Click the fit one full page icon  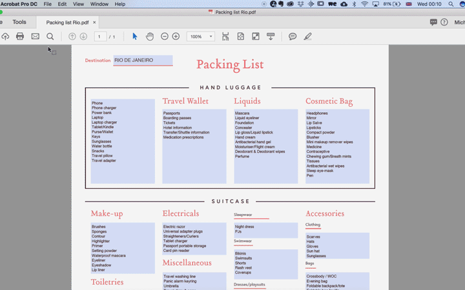pyautogui.click(x=240, y=36)
